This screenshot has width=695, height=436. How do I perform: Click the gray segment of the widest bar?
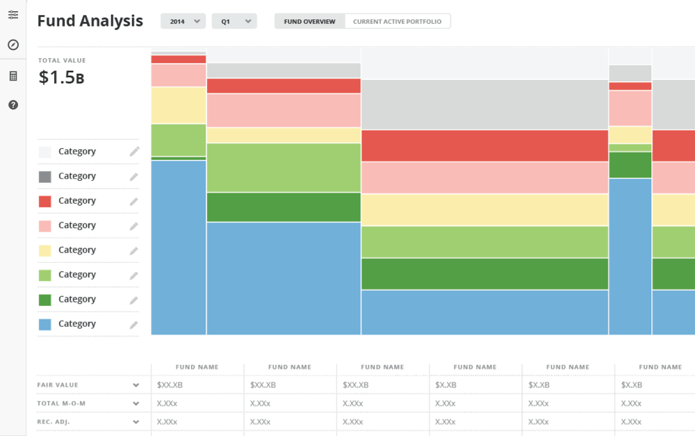pyautogui.click(x=485, y=105)
